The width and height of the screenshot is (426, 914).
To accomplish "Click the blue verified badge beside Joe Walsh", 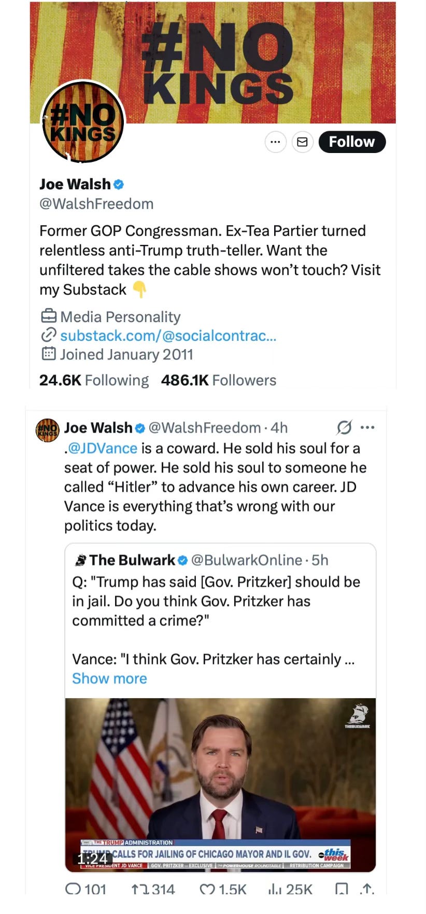I will point(119,184).
